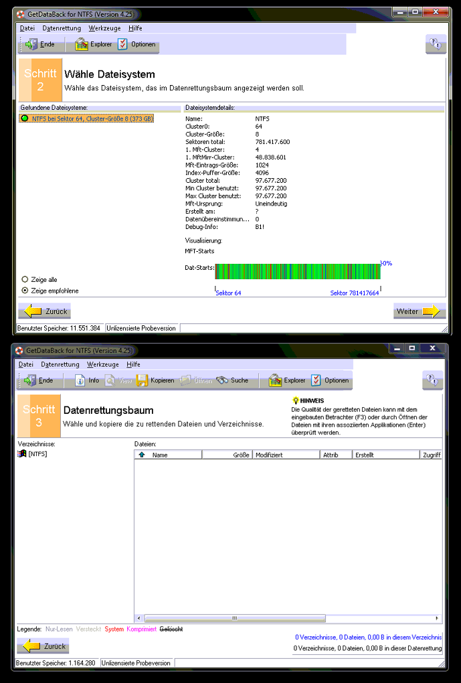The height and width of the screenshot is (683, 461).
Task: Click GetDataBack lifebuoy icon in bottom title bar
Action: tap(19, 350)
